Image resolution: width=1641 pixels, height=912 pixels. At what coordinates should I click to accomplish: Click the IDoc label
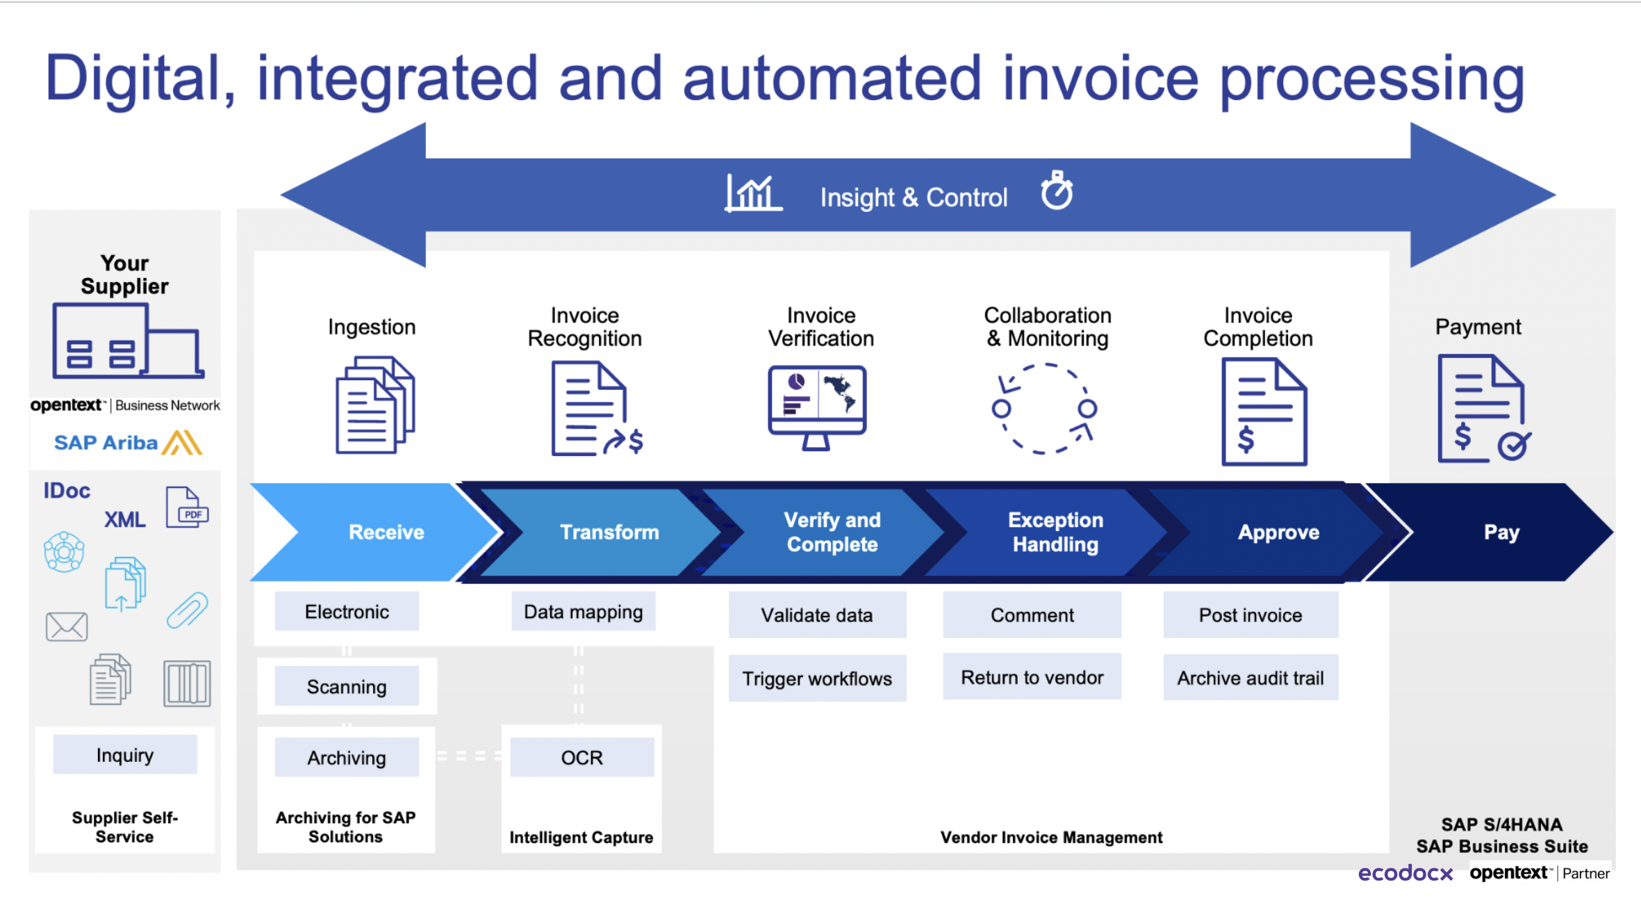[67, 491]
